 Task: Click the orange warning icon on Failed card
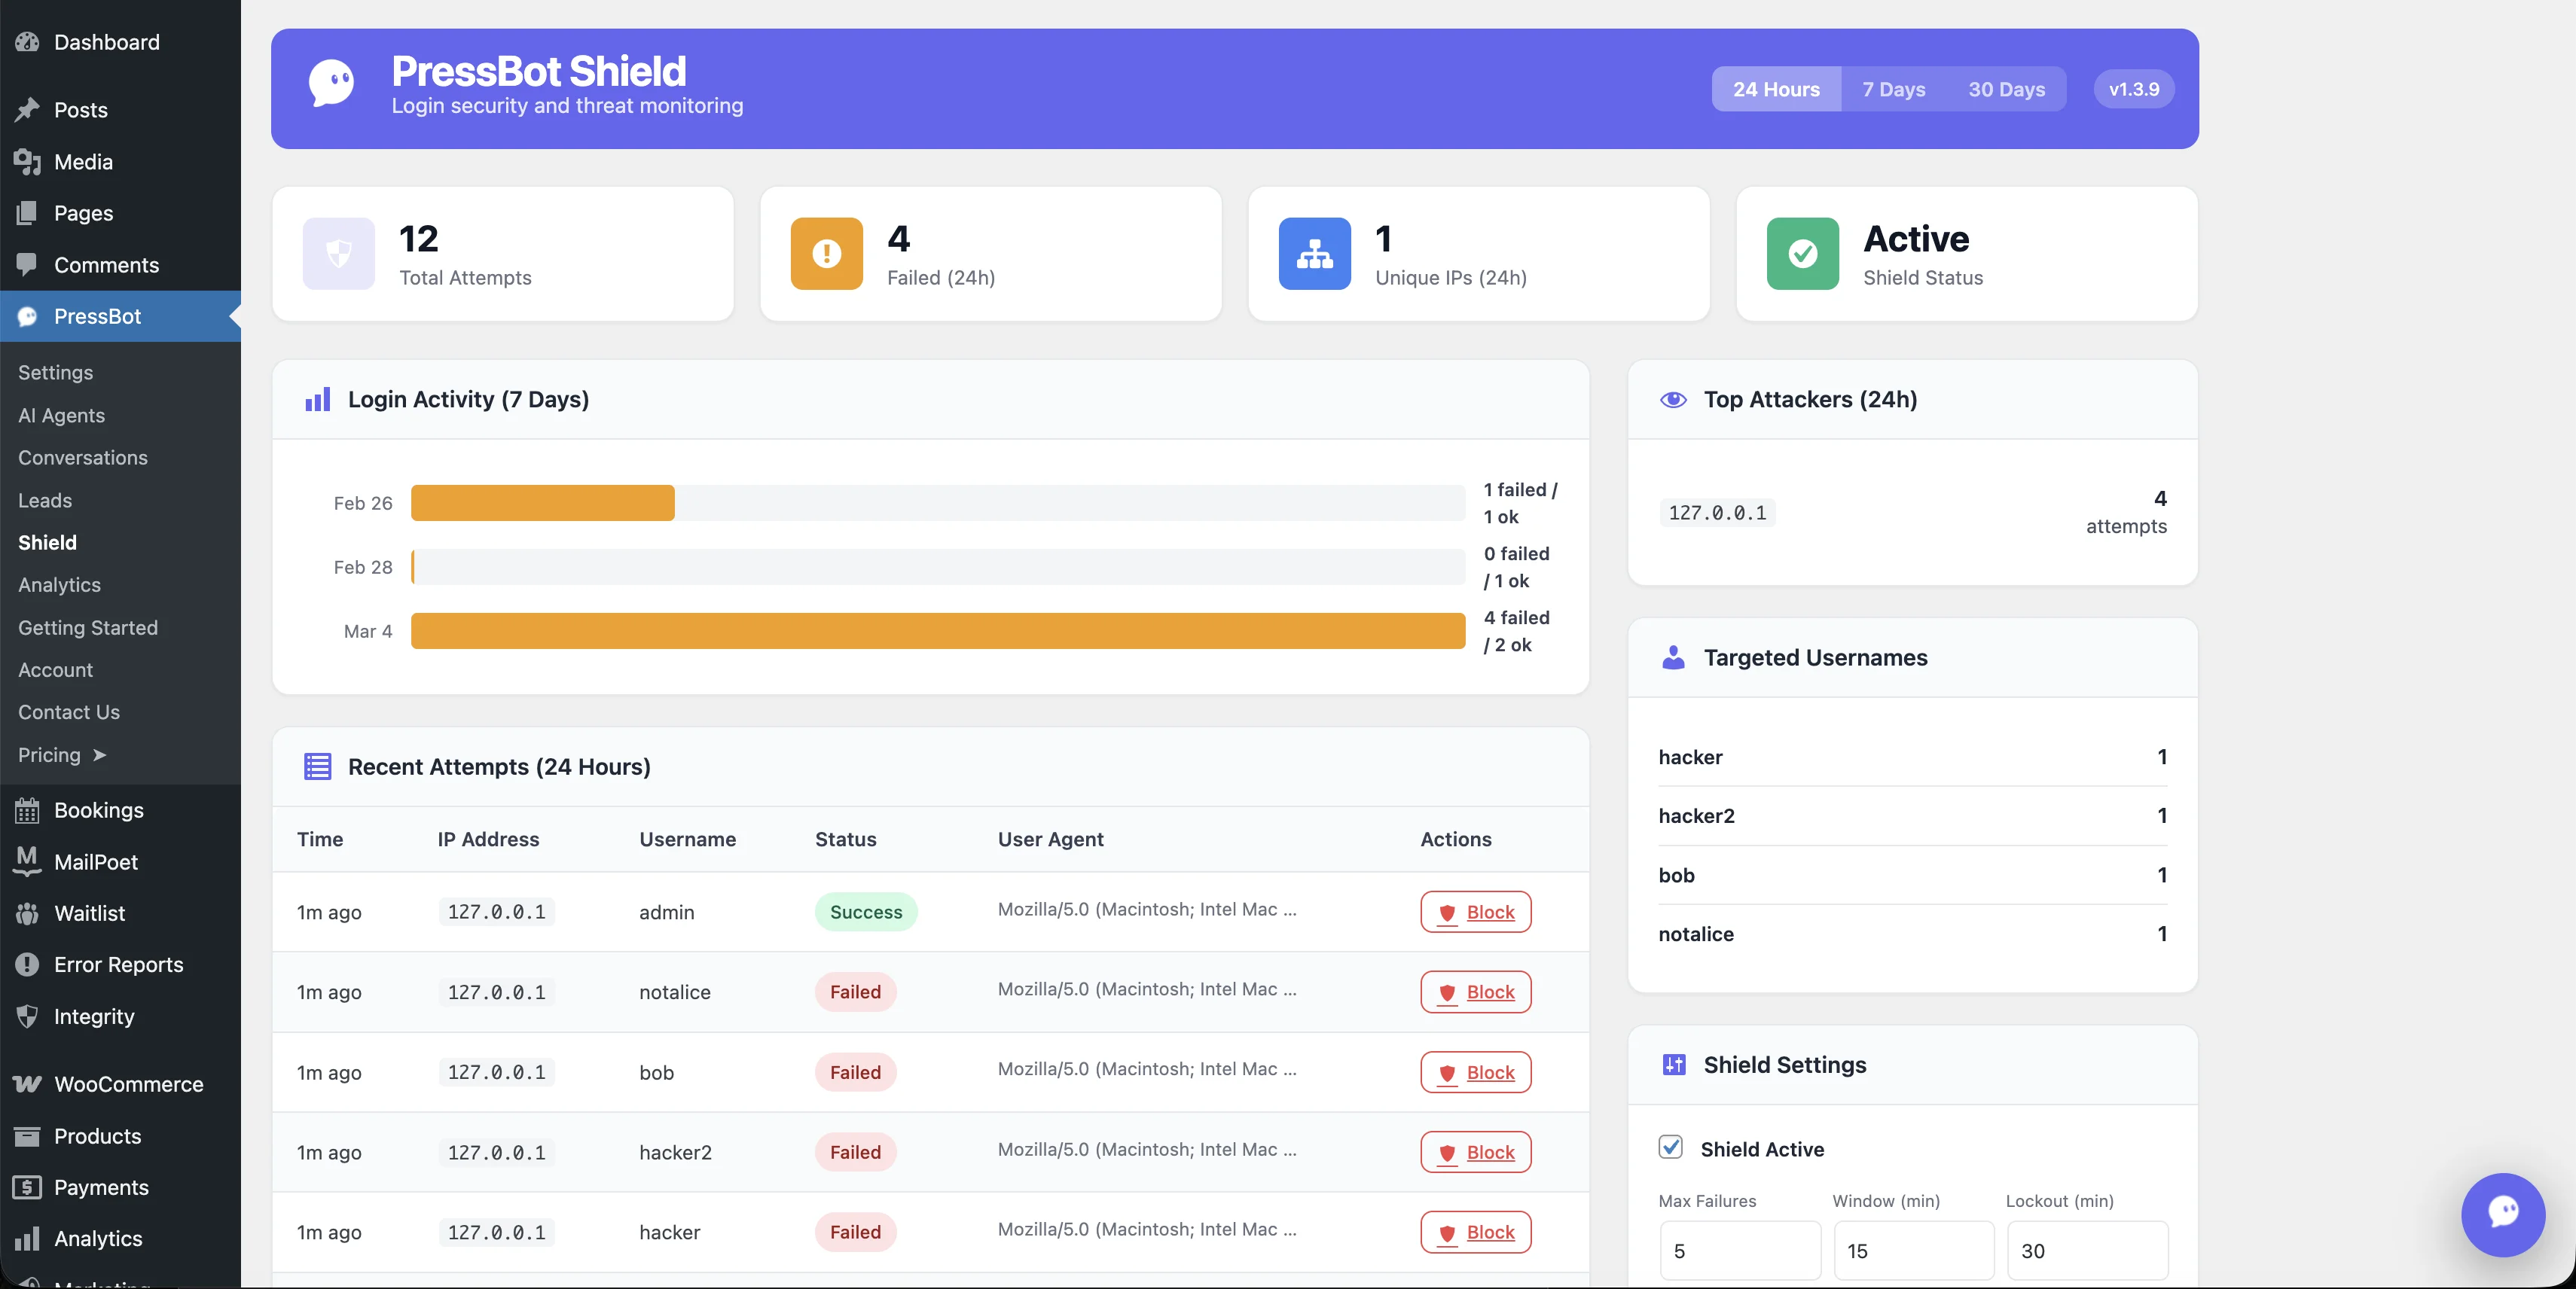(826, 254)
